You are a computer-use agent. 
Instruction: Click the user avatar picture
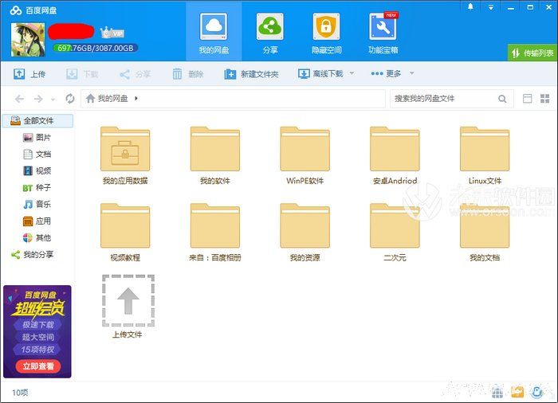pos(28,40)
